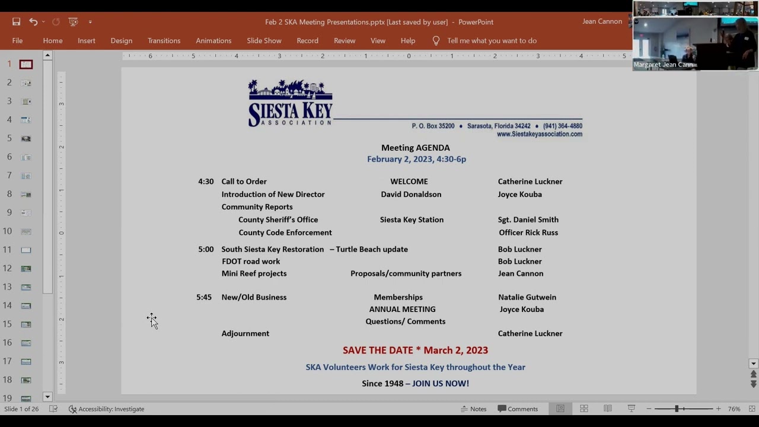This screenshot has width=759, height=427.
Task: Switch to Normal view
Action: point(560,409)
